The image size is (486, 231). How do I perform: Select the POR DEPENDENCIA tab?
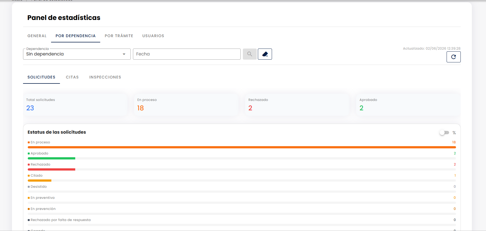coord(75,36)
